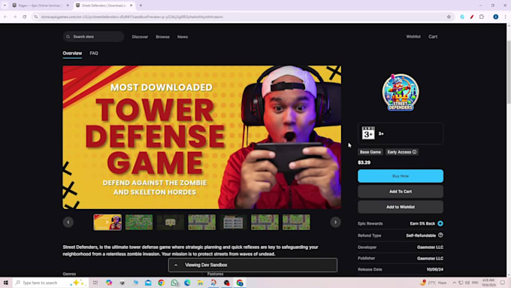Select the seventh screenshot thumbnail
Image resolution: width=511 pixels, height=288 pixels.
[x=296, y=222]
